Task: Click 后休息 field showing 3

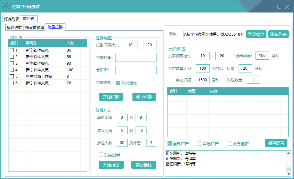Action: [152, 143]
